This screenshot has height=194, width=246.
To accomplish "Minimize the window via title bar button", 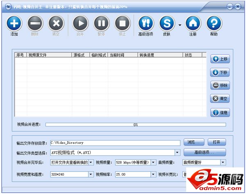I will click(230, 7).
